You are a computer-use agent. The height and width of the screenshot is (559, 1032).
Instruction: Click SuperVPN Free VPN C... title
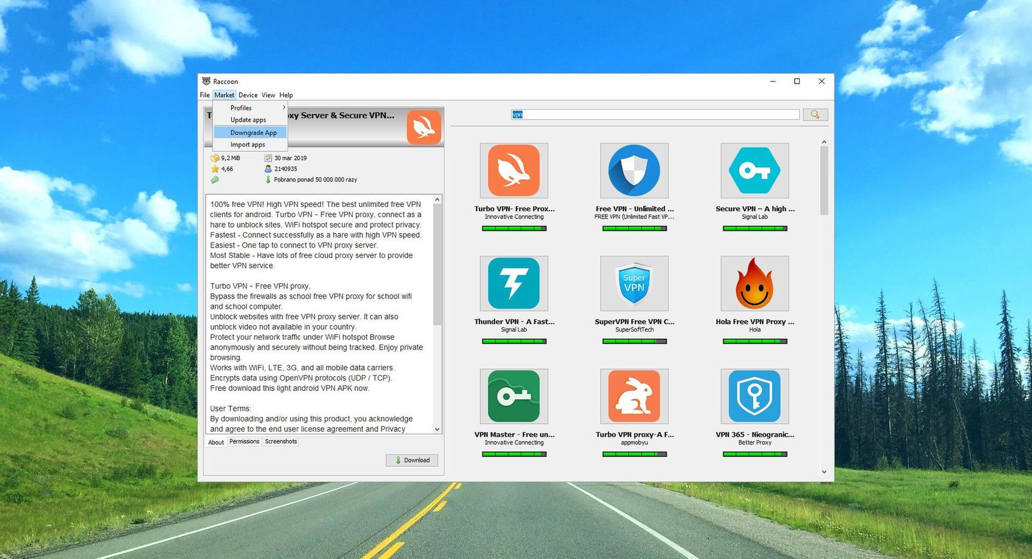(x=634, y=321)
